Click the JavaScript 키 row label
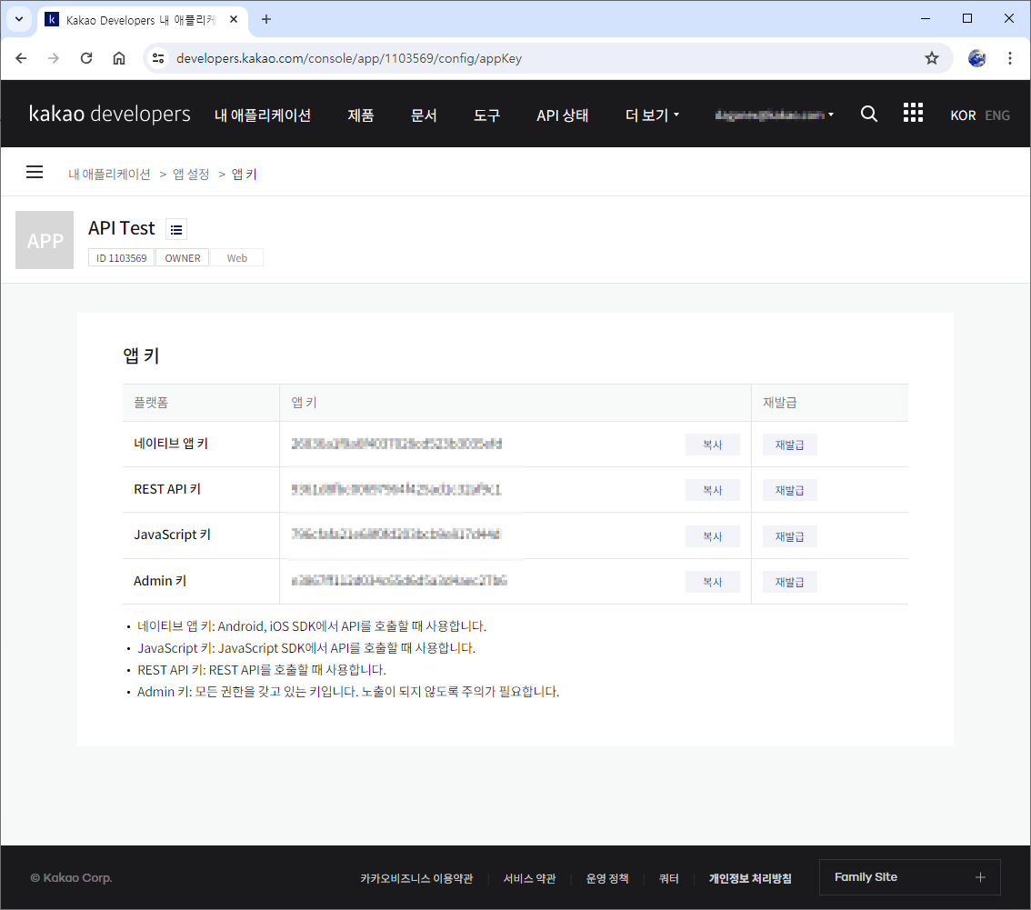Image resolution: width=1031 pixels, height=910 pixels. point(172,535)
